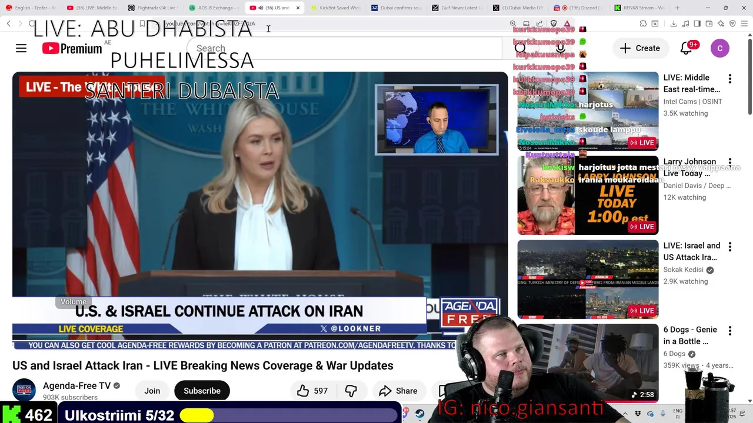The width and height of the screenshot is (753, 423).
Task: Select the Sokak Kedisi channel name
Action: [x=683, y=270]
